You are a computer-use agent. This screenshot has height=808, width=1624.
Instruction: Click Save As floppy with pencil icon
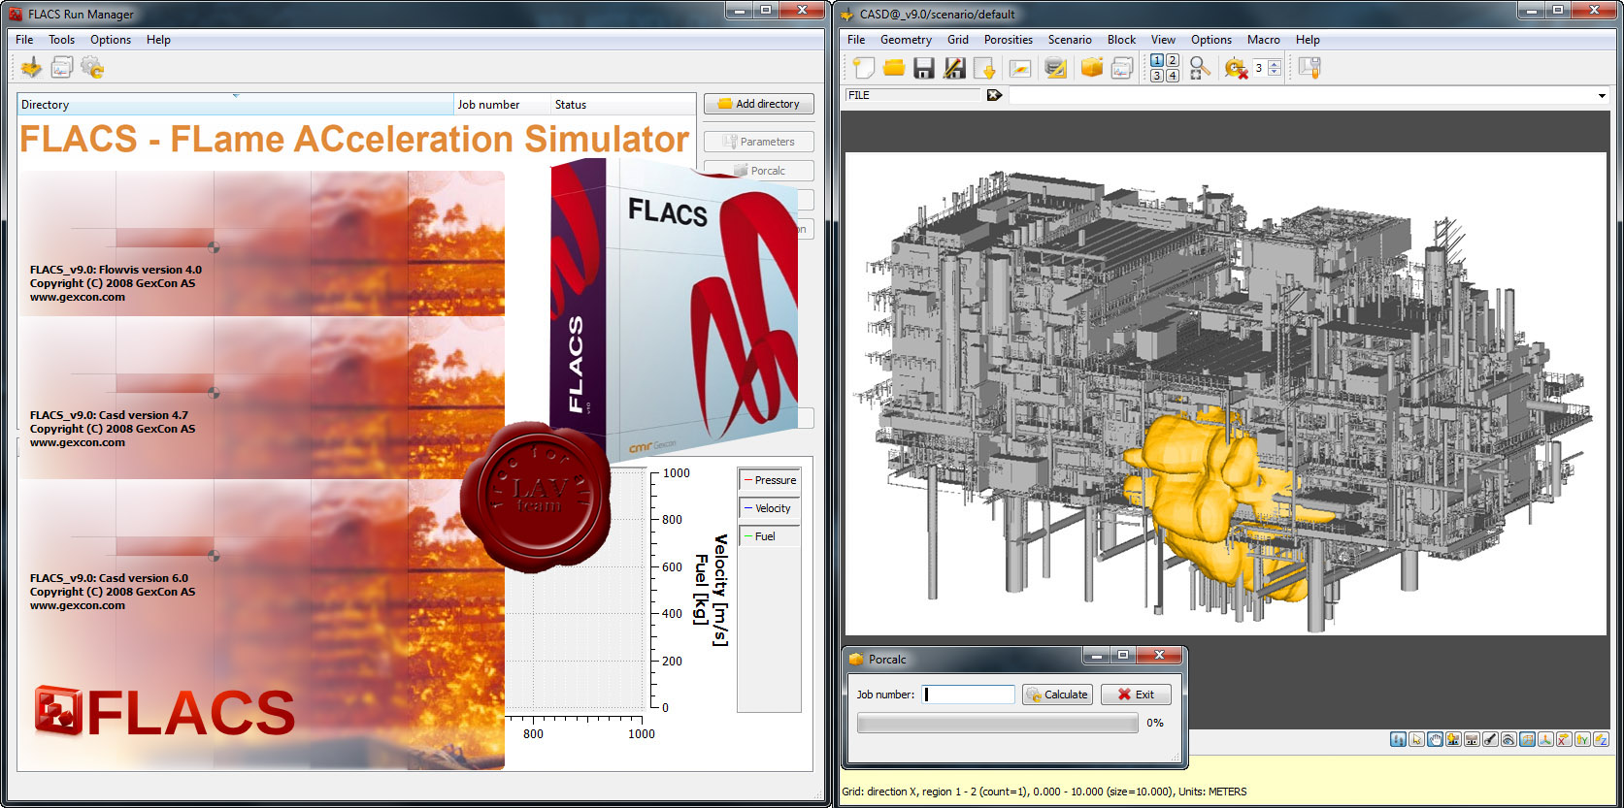tap(954, 67)
